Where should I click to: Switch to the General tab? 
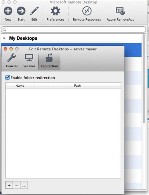(12, 61)
